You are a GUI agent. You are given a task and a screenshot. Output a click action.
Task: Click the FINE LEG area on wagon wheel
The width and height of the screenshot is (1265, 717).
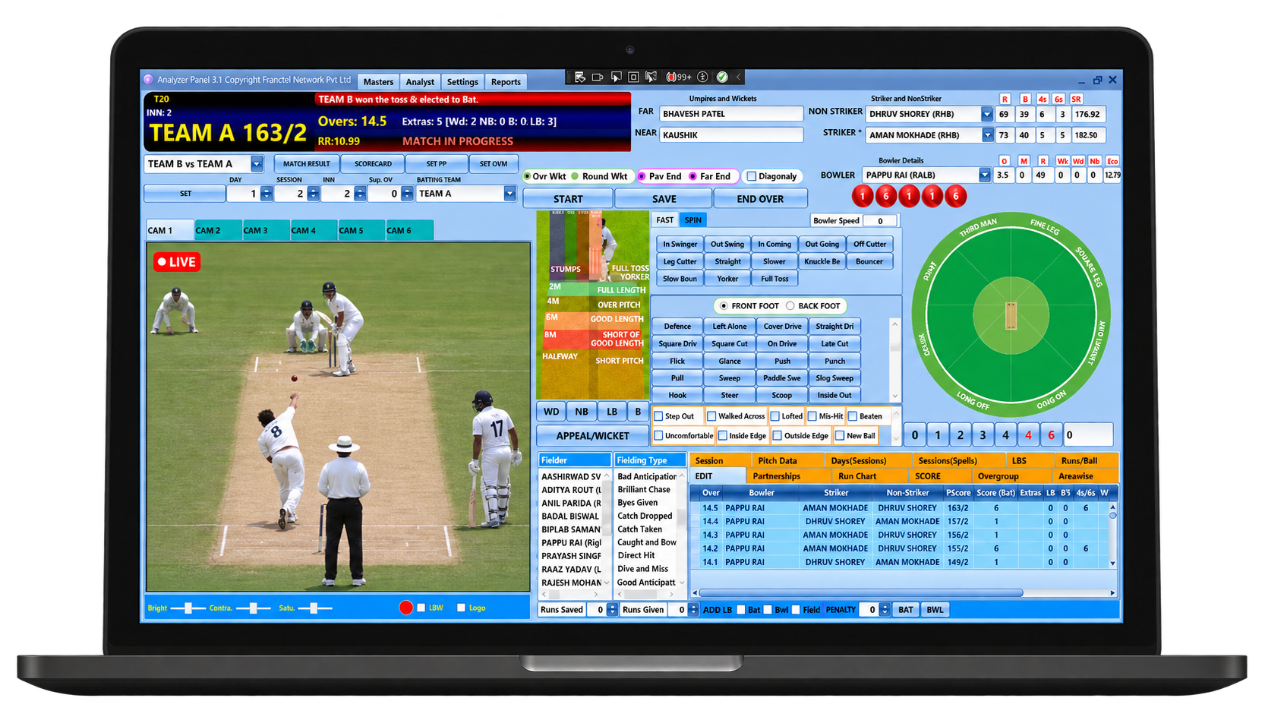(x=1044, y=226)
